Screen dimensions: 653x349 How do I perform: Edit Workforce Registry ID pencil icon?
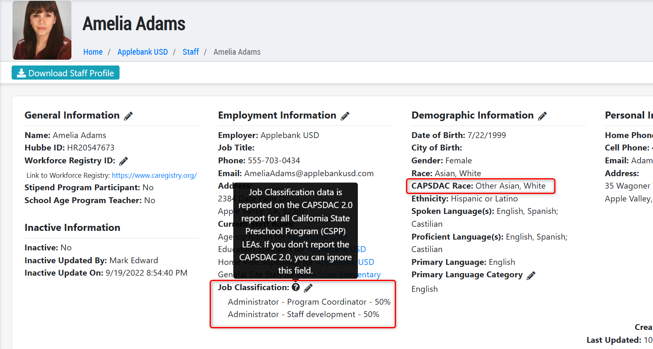(x=124, y=161)
